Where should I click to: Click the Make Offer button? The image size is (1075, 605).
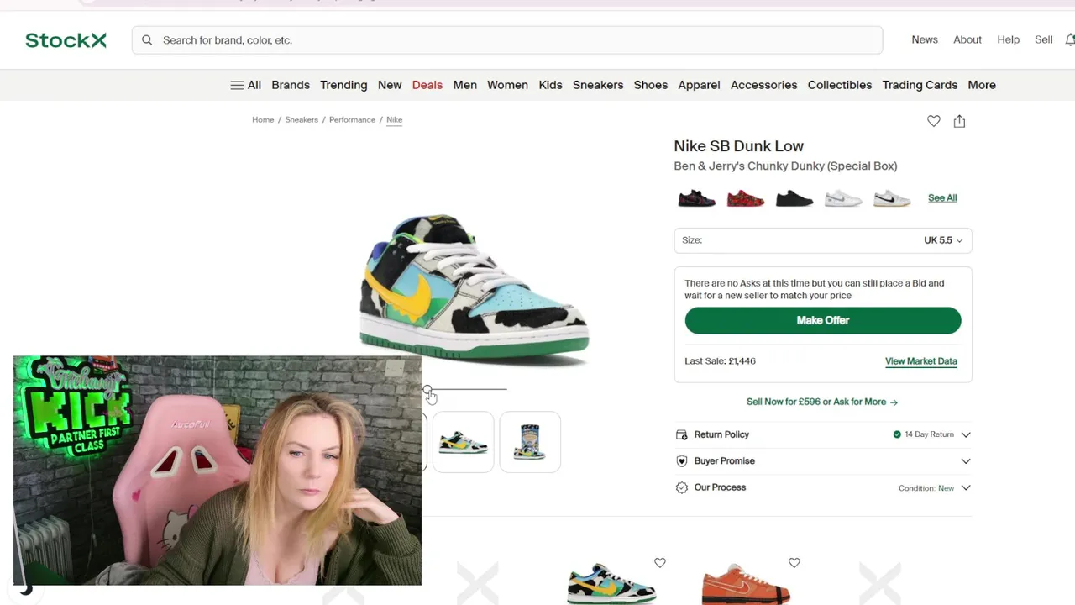pos(823,320)
